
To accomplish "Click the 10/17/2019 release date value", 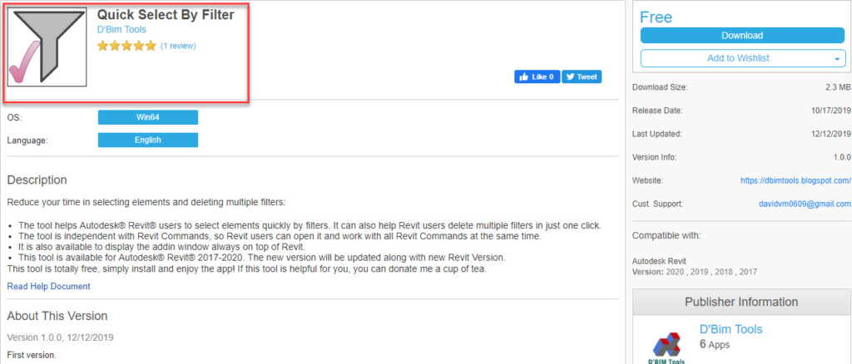I will tap(830, 111).
